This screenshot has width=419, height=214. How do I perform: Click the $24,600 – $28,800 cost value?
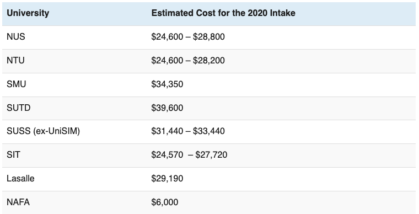point(188,37)
